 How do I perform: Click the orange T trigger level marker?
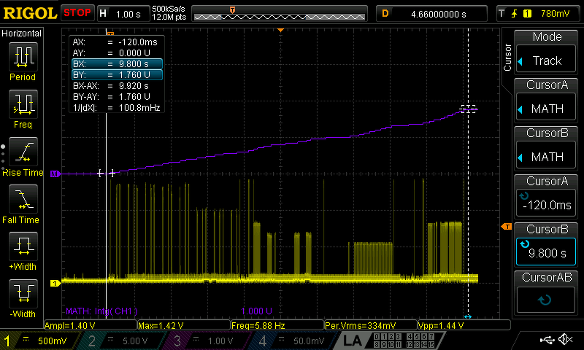click(x=506, y=226)
